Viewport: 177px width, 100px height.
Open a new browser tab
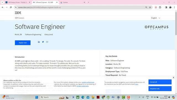click(88, 2)
